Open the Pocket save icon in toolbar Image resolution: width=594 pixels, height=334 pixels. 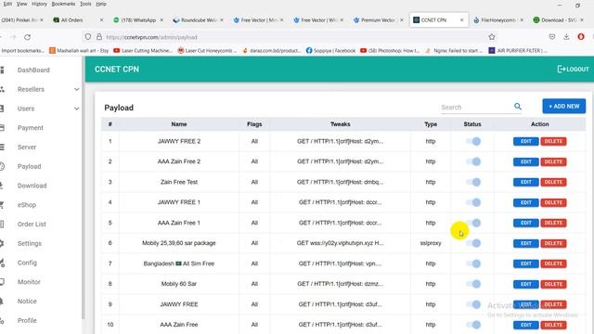(x=552, y=37)
